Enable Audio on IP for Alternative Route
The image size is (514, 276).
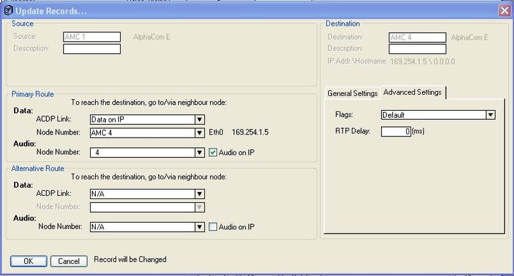point(214,227)
